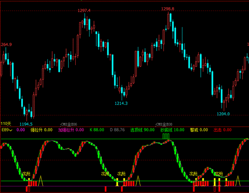This screenshot has height=193, width=249.
Task: Click the rightmost yellow triangle signal
Action: click(x=238, y=180)
